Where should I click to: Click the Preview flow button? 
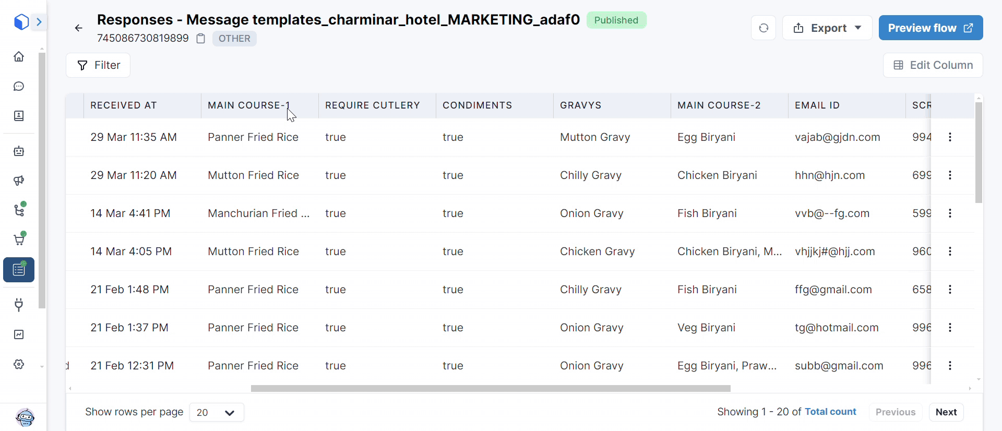(930, 28)
